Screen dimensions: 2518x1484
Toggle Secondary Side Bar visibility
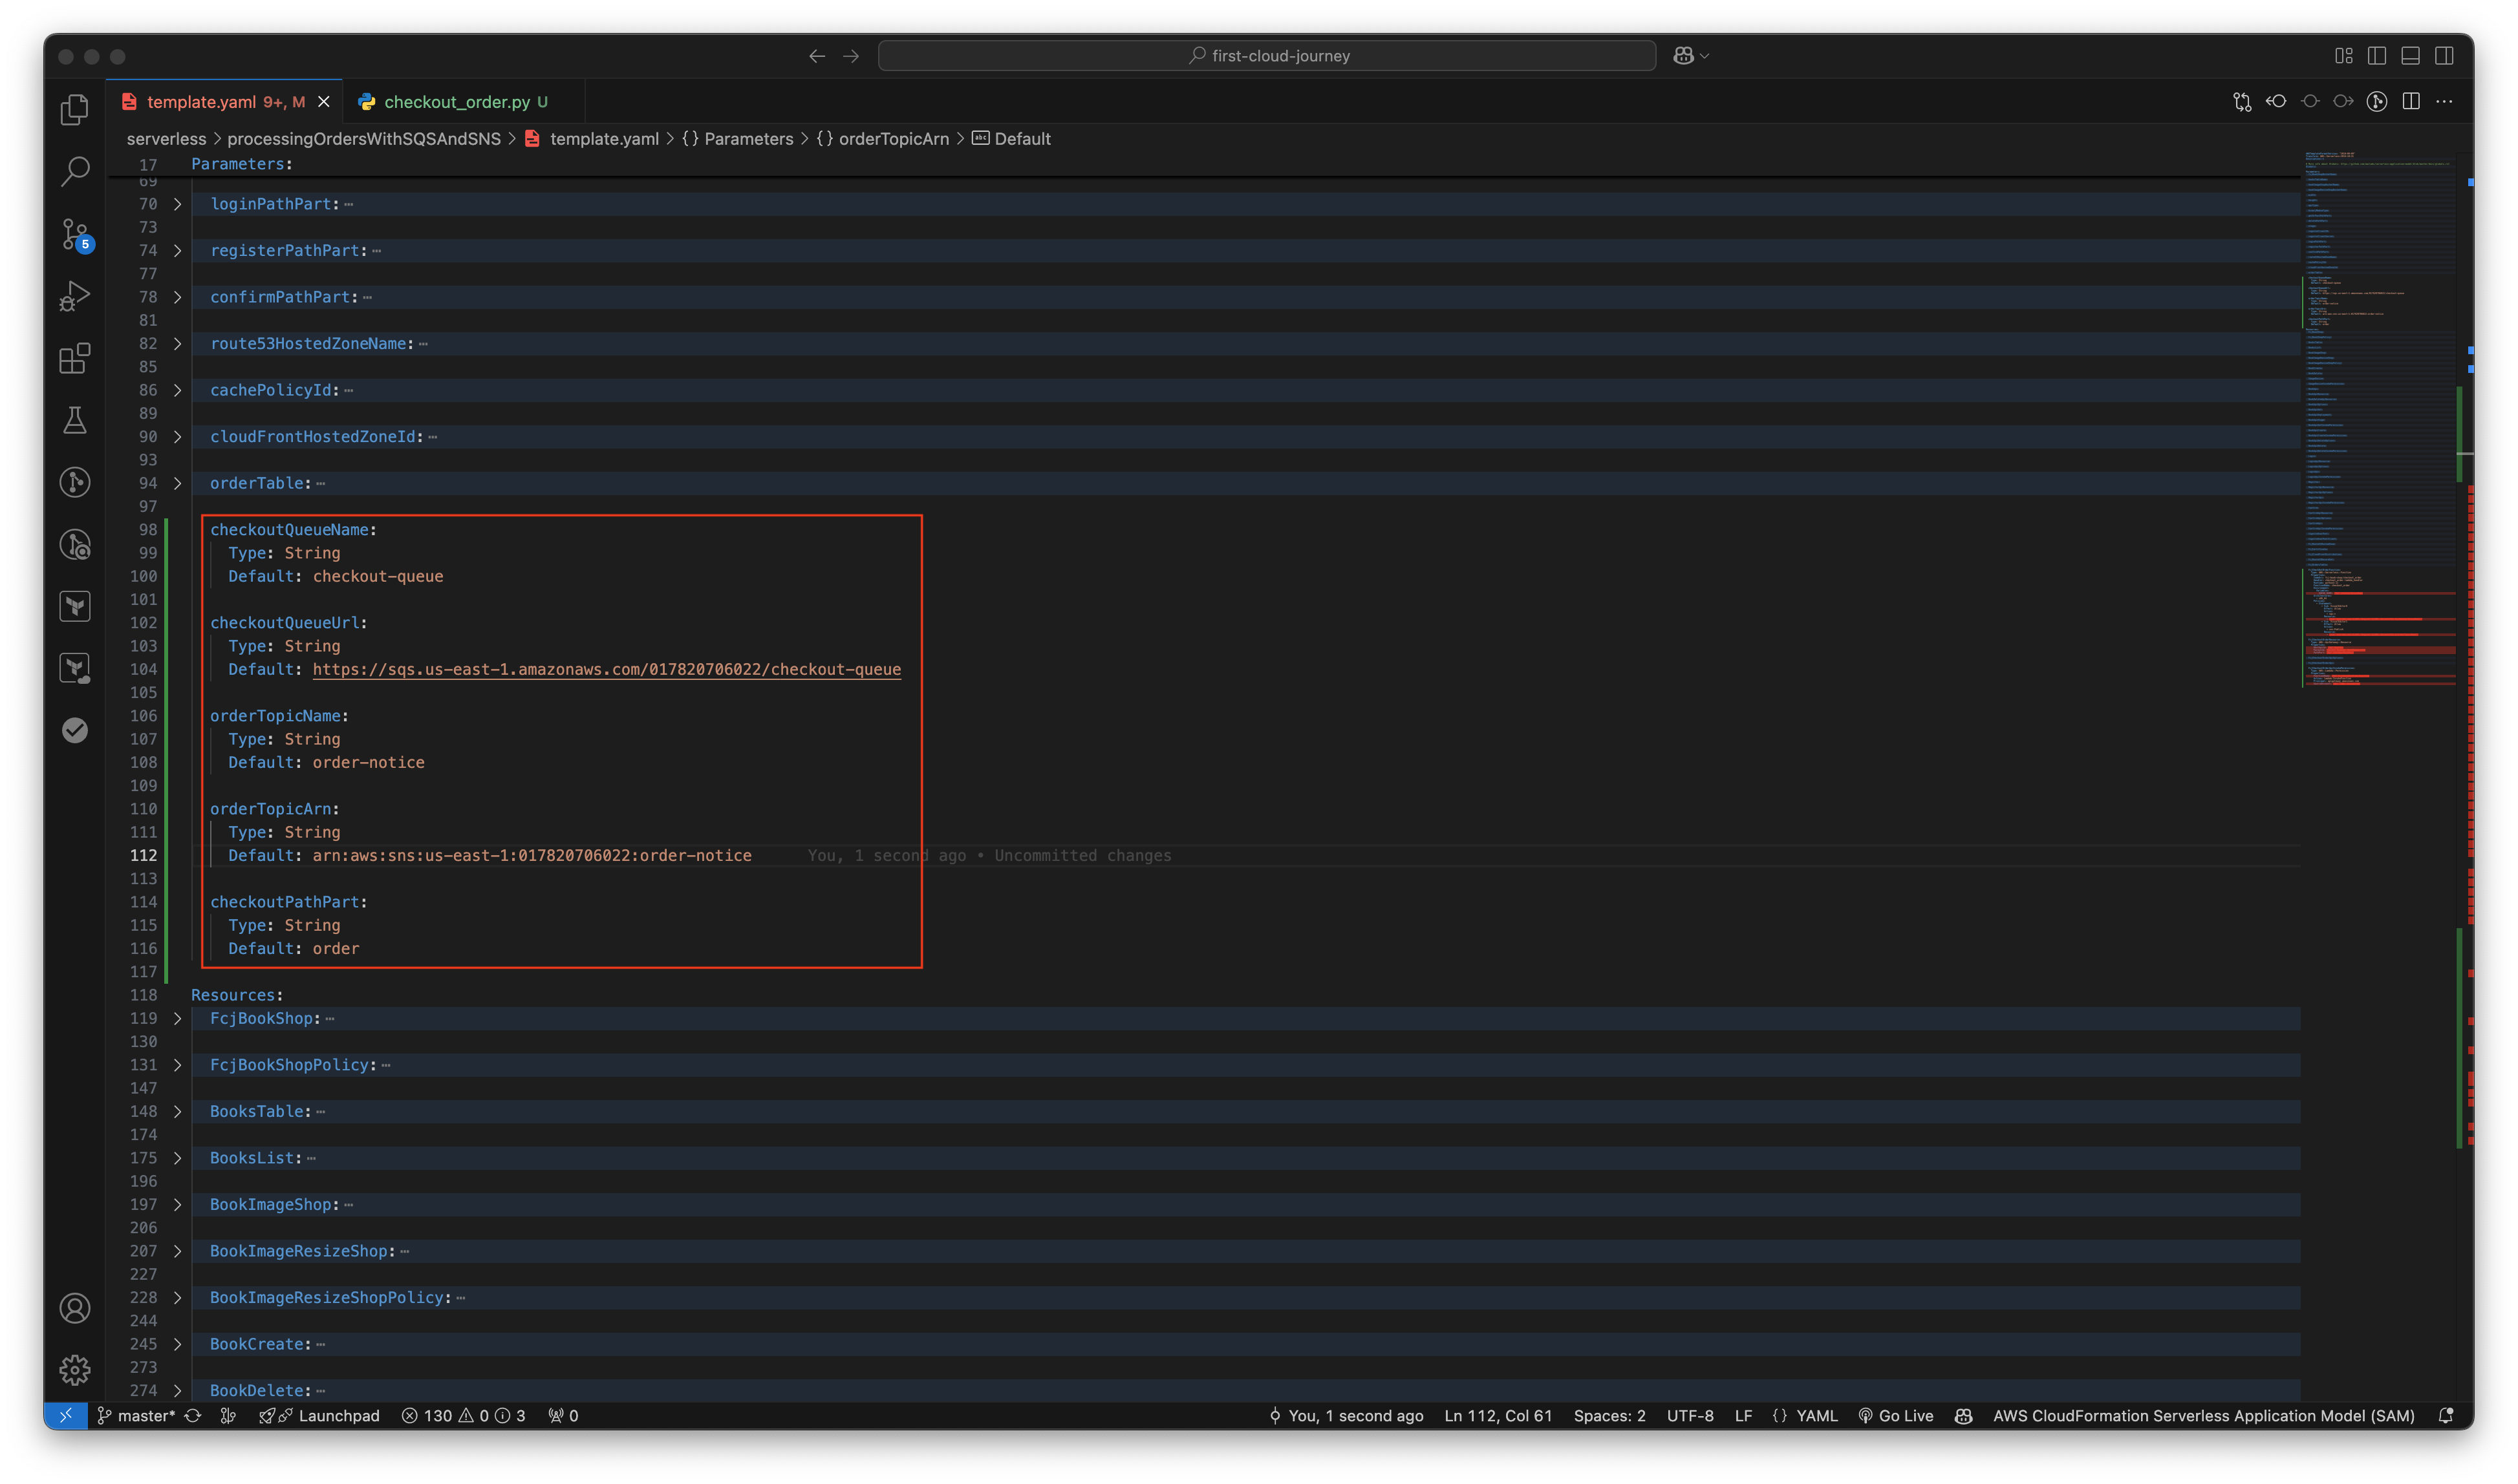click(2444, 56)
